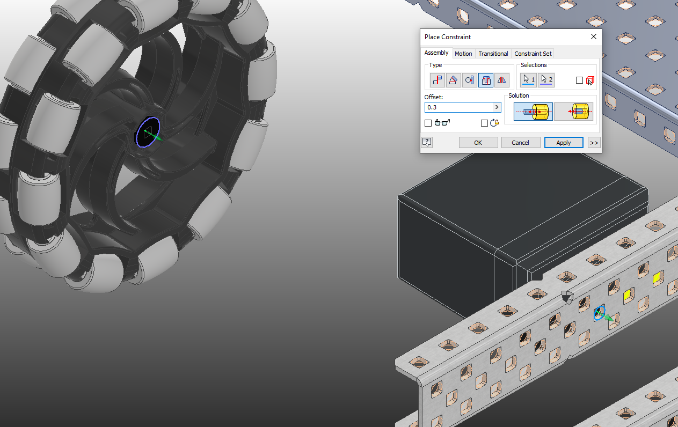Apply the insert constraint
Image resolution: width=678 pixels, height=427 pixels.
click(x=564, y=143)
